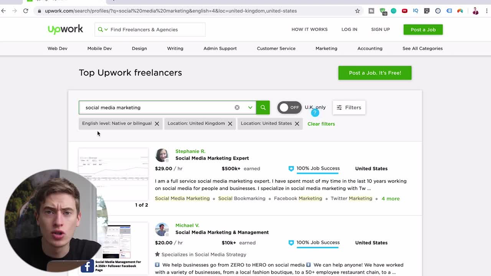This screenshot has height=276, width=491.
Task: Open the Customer Service category
Action: pyautogui.click(x=276, y=48)
